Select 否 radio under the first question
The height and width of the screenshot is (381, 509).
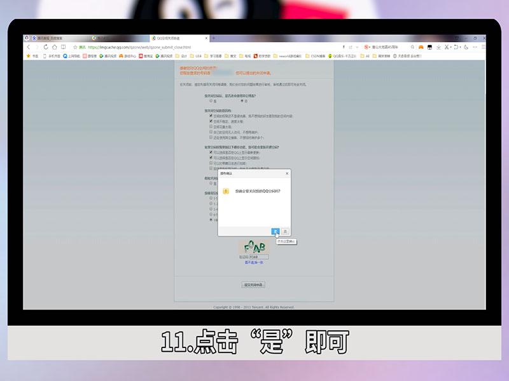point(242,101)
